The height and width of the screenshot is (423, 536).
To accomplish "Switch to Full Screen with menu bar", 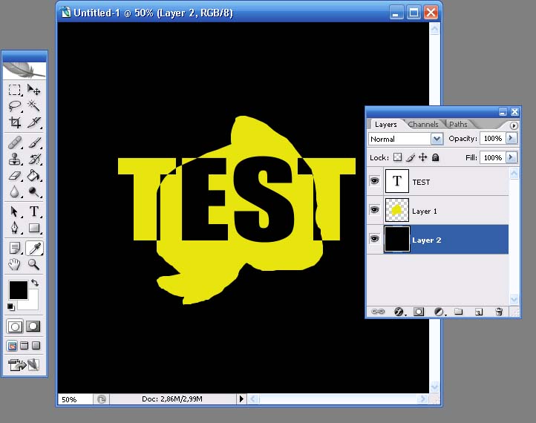I will 24,346.
